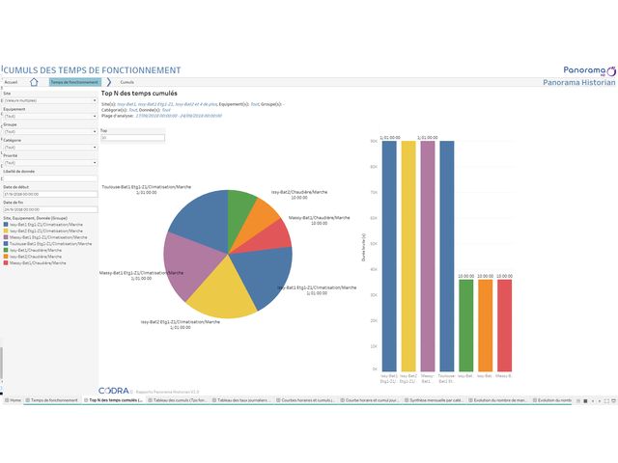618x463 pixels.
Task: Expand the Catégorie dropdown list
Action: click(49, 147)
